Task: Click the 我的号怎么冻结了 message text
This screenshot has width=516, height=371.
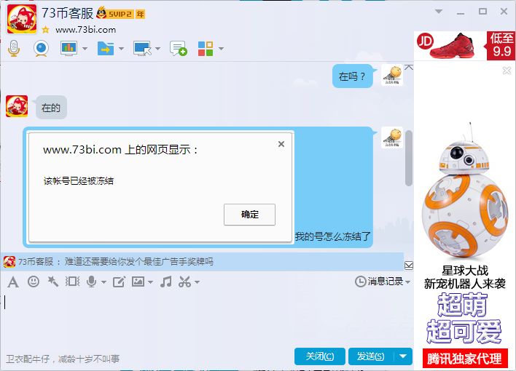Action: [x=332, y=236]
